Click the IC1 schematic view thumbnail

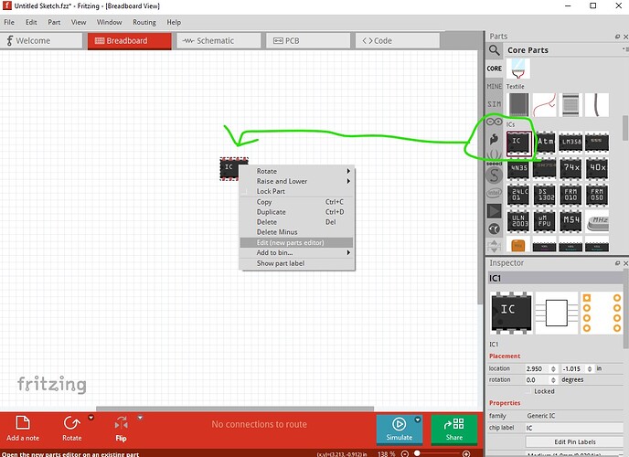(557, 314)
